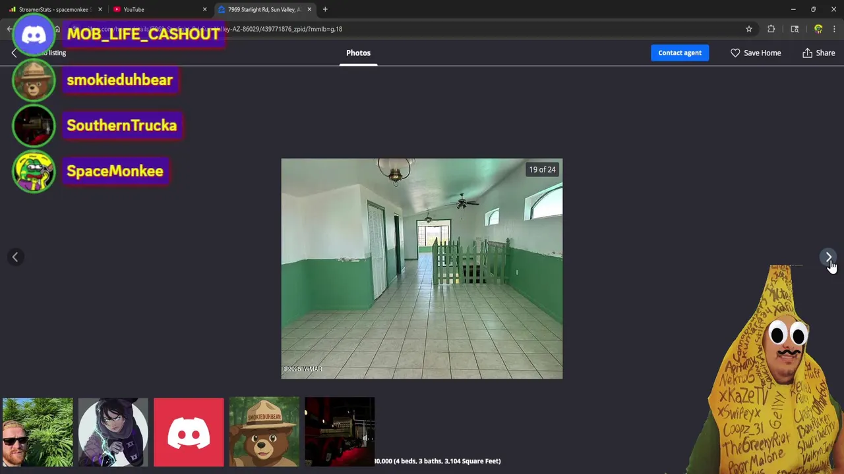Click the main hallway listing photo

422,269
